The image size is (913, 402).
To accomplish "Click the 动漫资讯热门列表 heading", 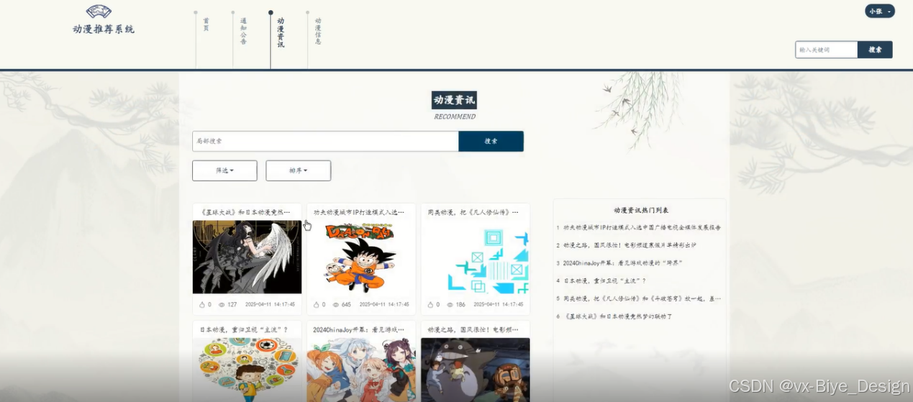I will pyautogui.click(x=641, y=210).
